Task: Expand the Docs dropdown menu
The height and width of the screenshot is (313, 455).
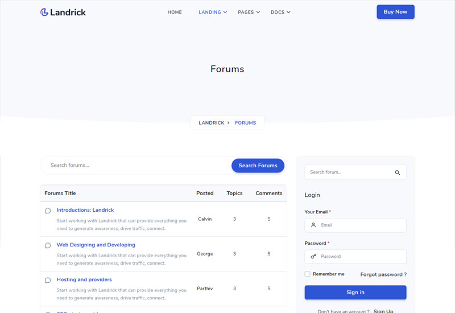Action: point(280,12)
